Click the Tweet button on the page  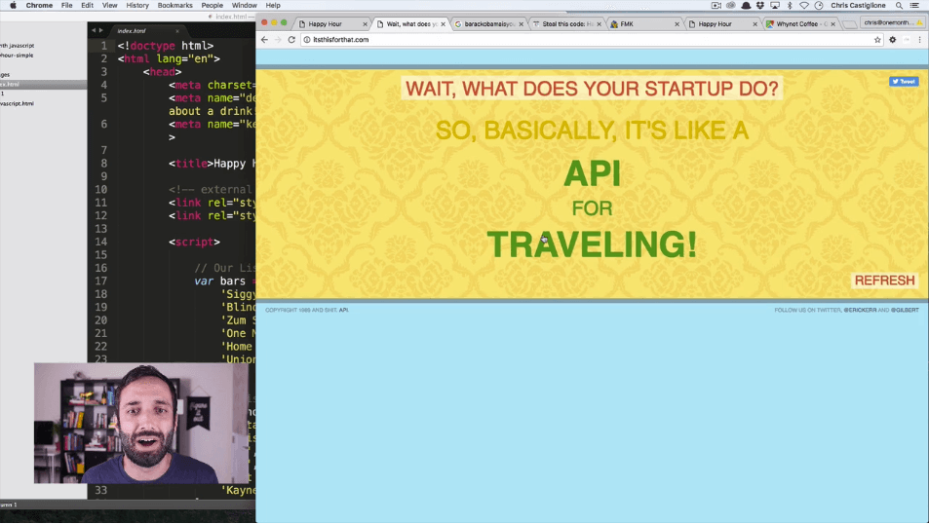[x=904, y=82]
